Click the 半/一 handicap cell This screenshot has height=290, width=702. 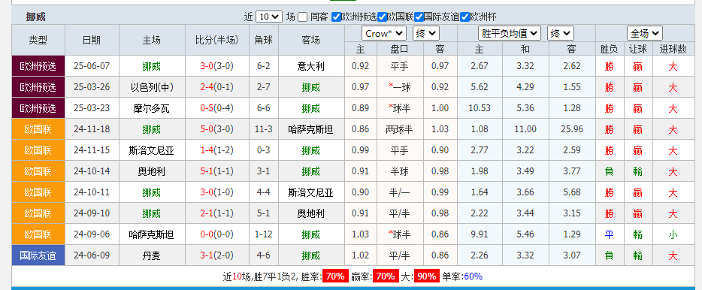click(x=400, y=193)
